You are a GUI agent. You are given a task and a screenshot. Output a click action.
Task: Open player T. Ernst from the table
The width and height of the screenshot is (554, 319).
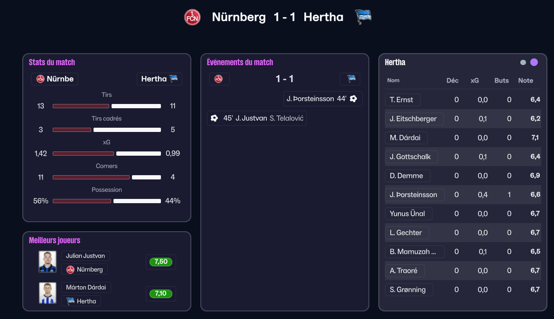pos(402,100)
